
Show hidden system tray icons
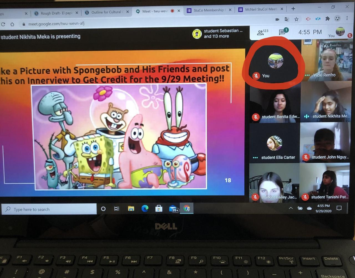[x=291, y=208]
